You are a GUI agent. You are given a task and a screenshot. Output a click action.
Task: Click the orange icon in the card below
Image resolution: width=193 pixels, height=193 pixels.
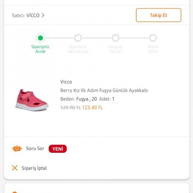pyautogui.click(x=14, y=192)
